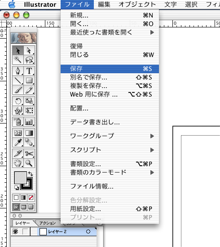Select the Rectangle tool

[29, 80]
